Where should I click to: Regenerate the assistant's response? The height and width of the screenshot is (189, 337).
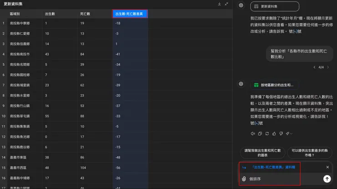pyautogui.click(x=267, y=133)
